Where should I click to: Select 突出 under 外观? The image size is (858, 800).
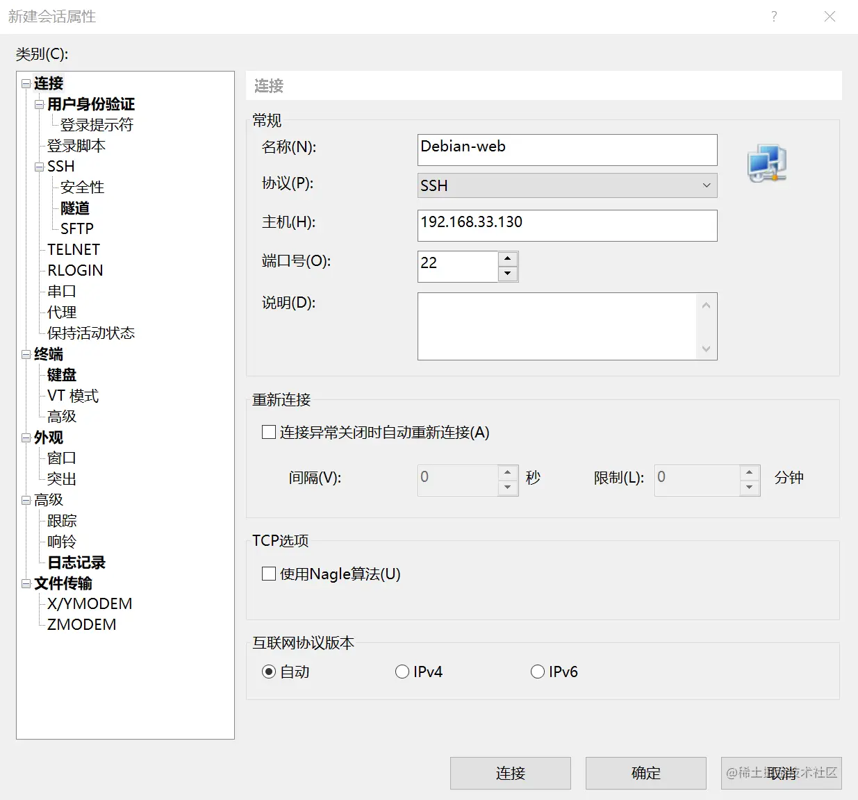tap(62, 479)
